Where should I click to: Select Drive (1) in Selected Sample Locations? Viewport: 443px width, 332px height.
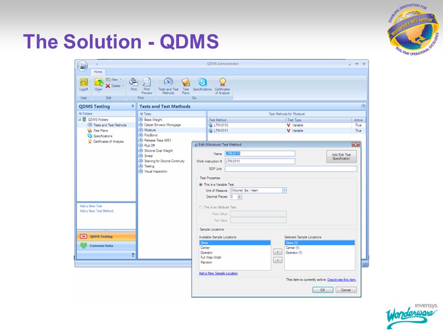pyautogui.click(x=319, y=243)
